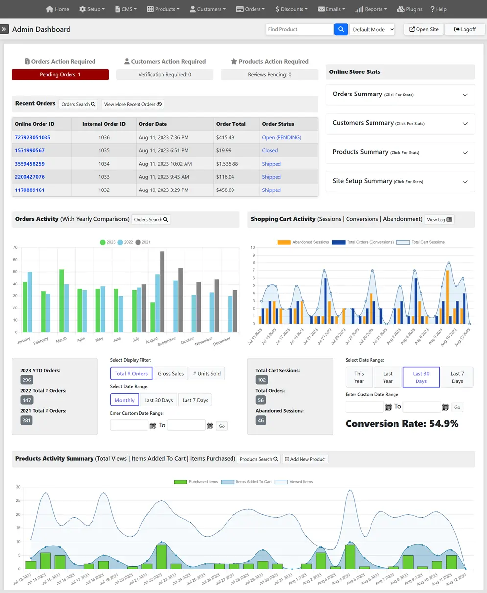Toggle Total Orders (Conversions) legend entry
The image size is (487, 593).
coord(363,242)
